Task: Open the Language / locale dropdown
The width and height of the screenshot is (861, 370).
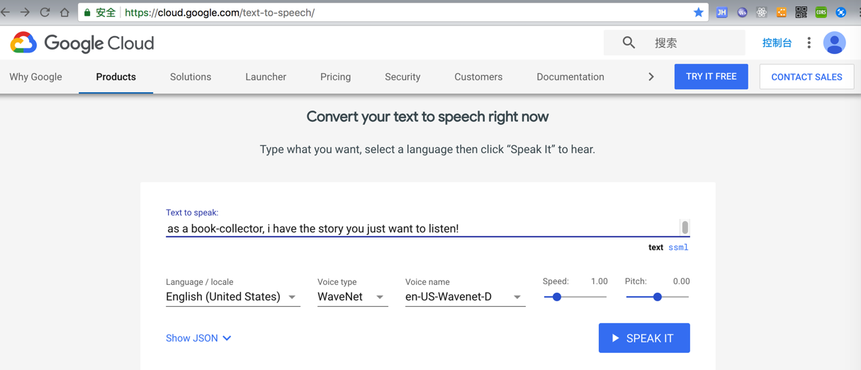Action: tap(232, 297)
